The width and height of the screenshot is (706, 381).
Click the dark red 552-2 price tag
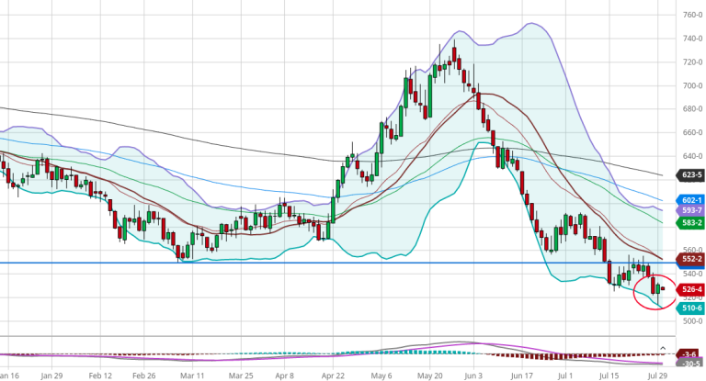pyautogui.click(x=690, y=260)
